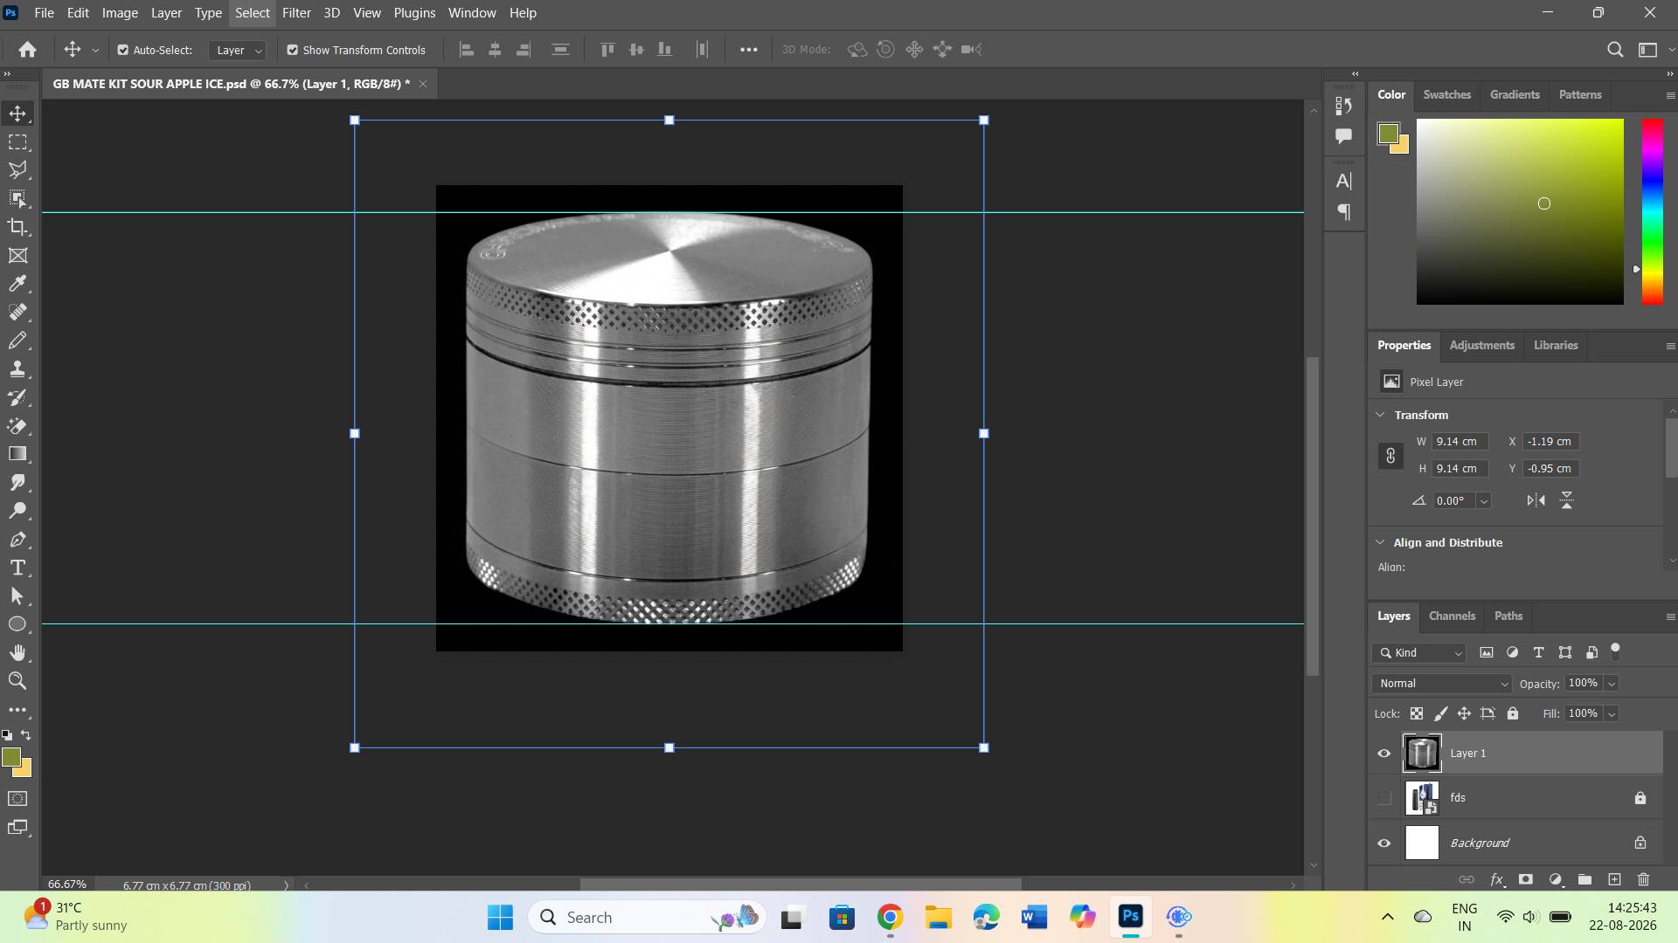1678x943 pixels.
Task: Open Auto-Select Layer dropdown
Action: point(237,50)
